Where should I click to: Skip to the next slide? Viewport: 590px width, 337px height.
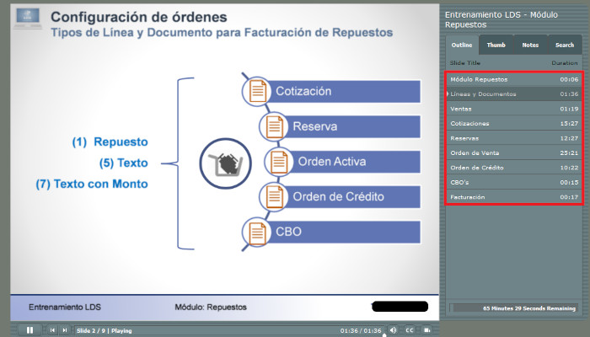click(64, 330)
